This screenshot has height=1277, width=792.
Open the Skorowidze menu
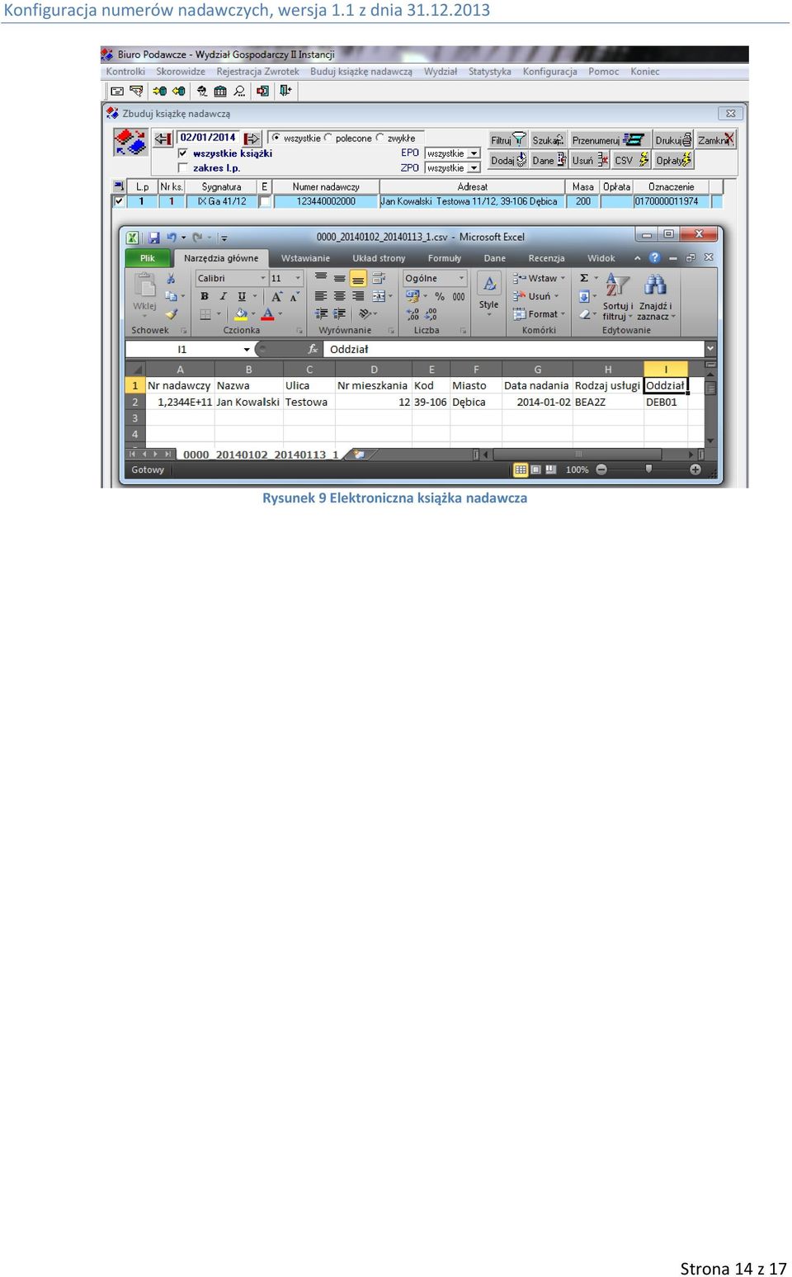(x=181, y=72)
